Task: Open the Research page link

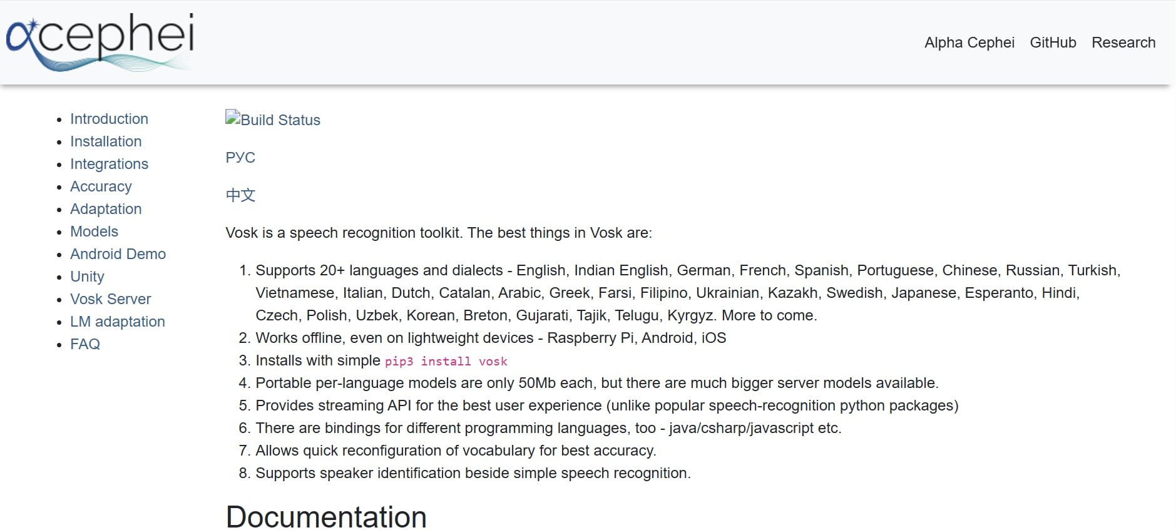Action: click(1123, 43)
